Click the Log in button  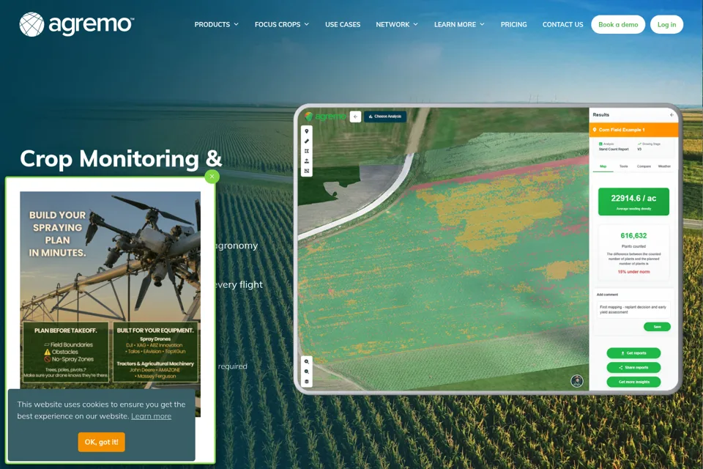pyautogui.click(x=666, y=24)
